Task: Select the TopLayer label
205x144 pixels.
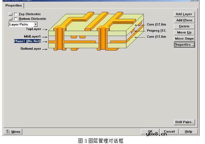Action: coord(33,29)
